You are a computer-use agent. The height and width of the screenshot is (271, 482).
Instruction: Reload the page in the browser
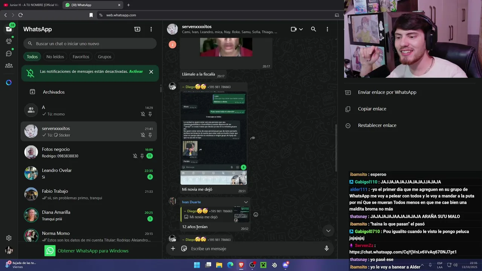point(20,15)
